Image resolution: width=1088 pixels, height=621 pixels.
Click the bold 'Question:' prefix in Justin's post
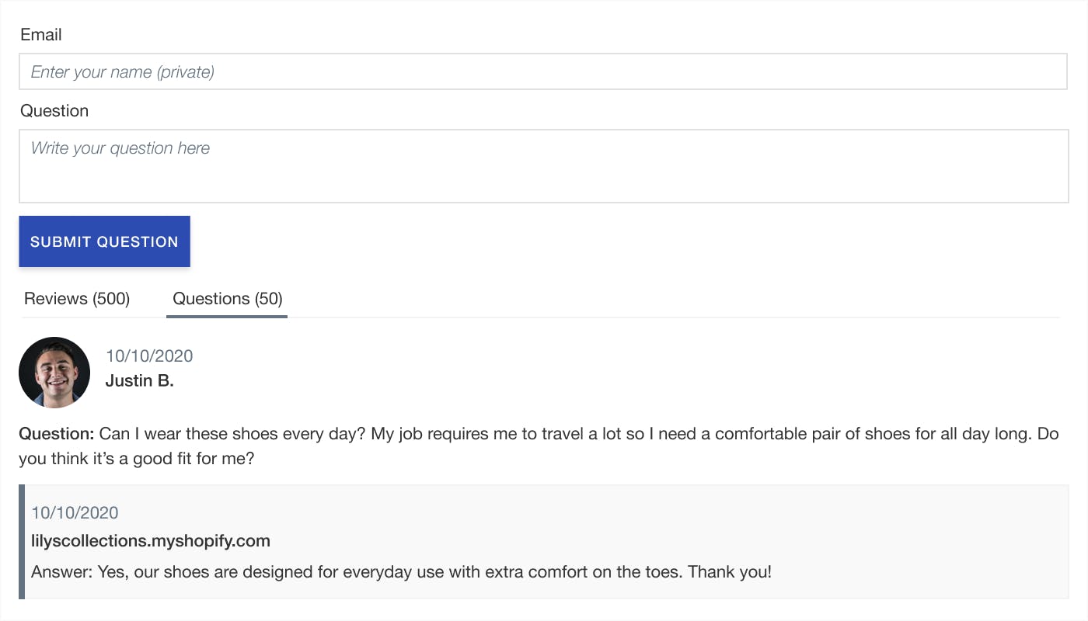click(x=57, y=434)
